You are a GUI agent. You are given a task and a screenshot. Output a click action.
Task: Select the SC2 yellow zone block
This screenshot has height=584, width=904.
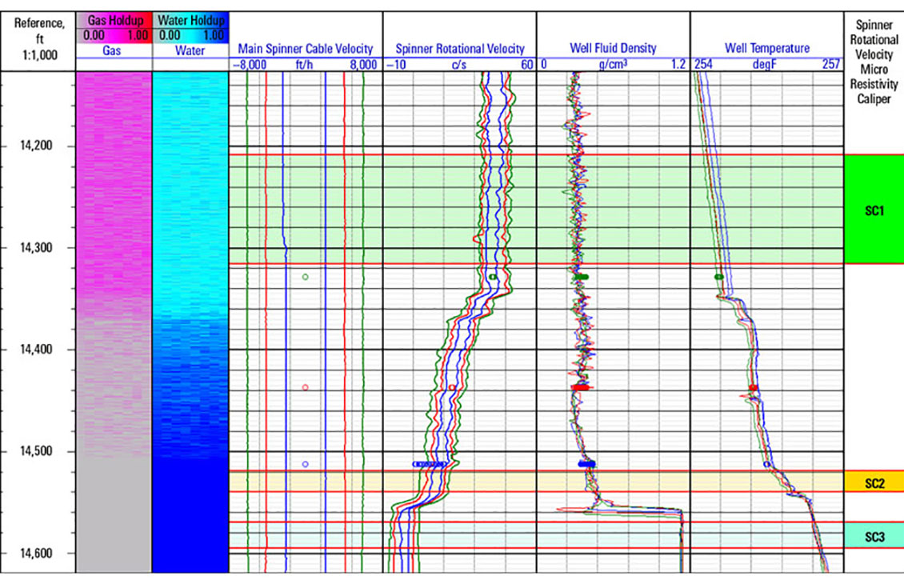coord(874,482)
